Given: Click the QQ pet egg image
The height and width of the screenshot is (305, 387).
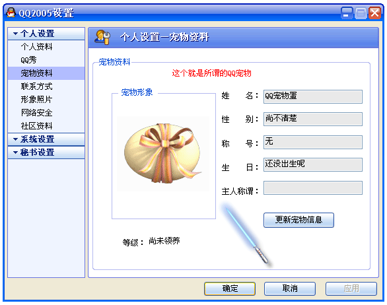Looking at the screenshot, I should pos(163,153).
